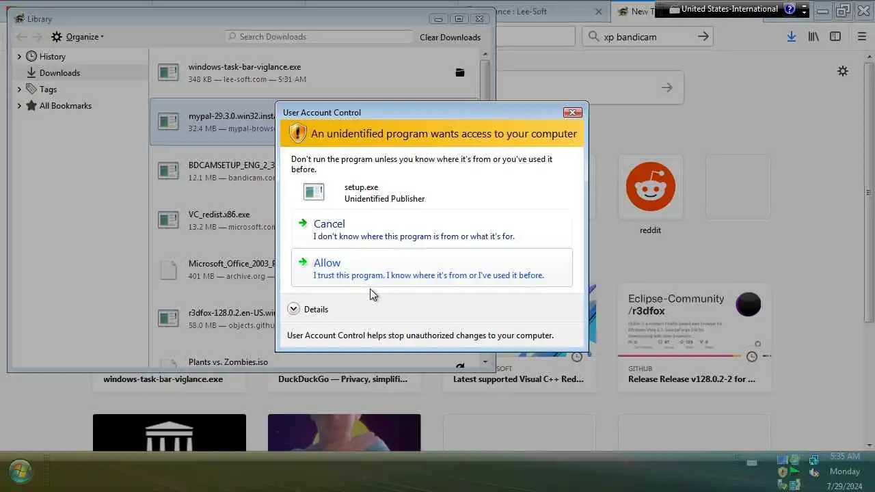The width and height of the screenshot is (875, 492).
Task: Expand the All Bookmarks node
Action: click(x=19, y=106)
